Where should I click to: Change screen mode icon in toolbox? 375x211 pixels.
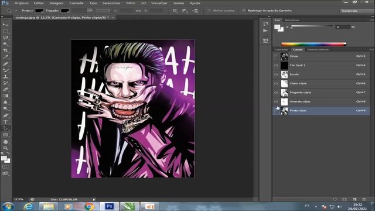[x=5, y=173]
